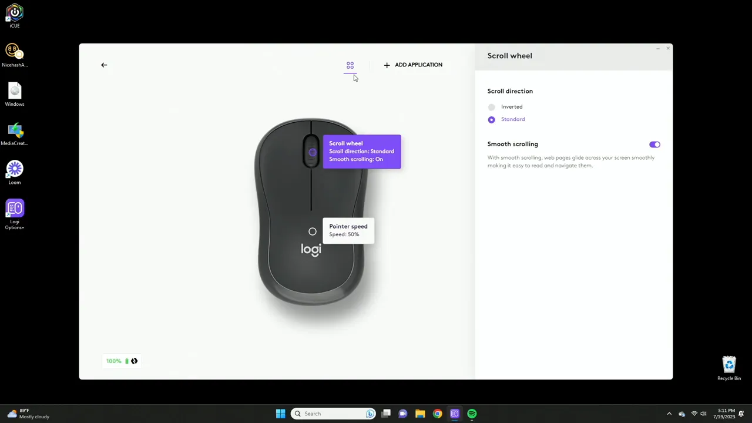Image resolution: width=752 pixels, height=423 pixels.
Task: Select the Inverted scroll direction
Action: 491,107
